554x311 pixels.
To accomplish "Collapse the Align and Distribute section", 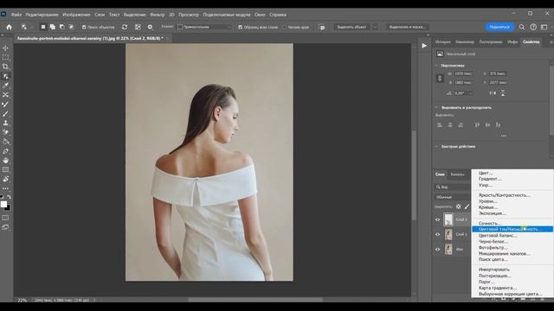I will coord(436,107).
